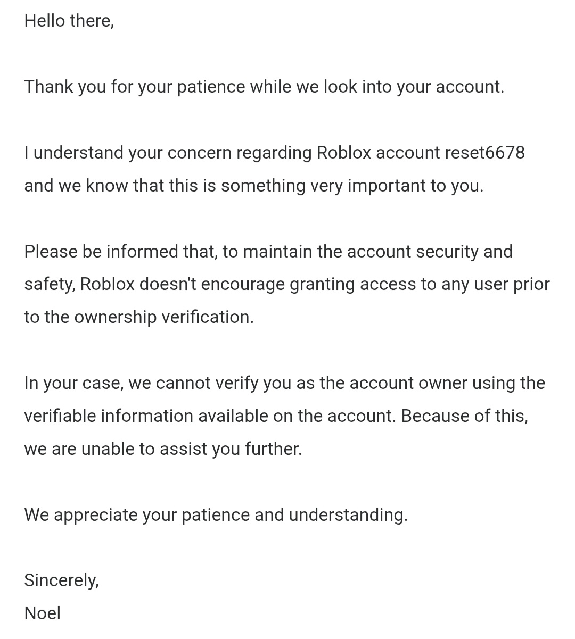This screenshot has height=639, width=575.
Task: Click the signature name "Noel"
Action: 43,613
